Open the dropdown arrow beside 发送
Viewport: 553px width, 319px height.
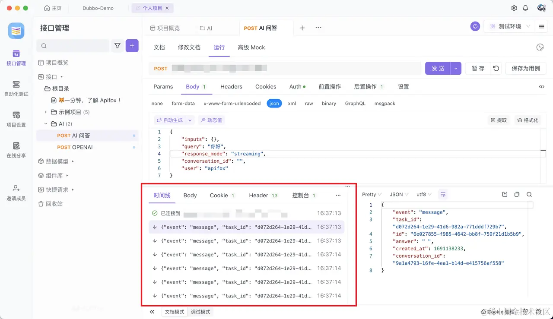click(x=456, y=68)
